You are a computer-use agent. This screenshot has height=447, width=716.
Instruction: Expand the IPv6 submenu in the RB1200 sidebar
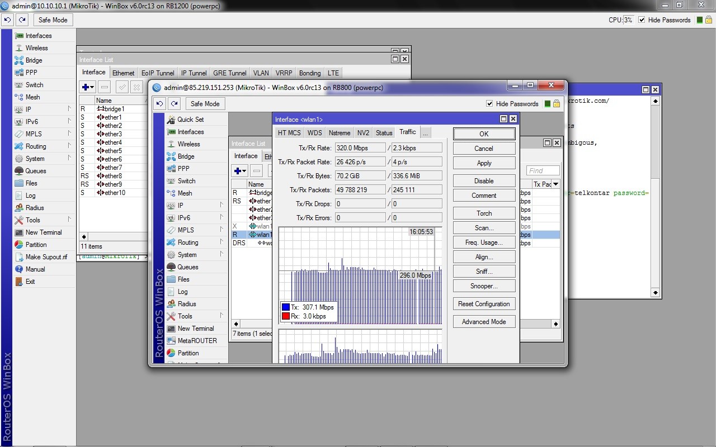pos(69,122)
